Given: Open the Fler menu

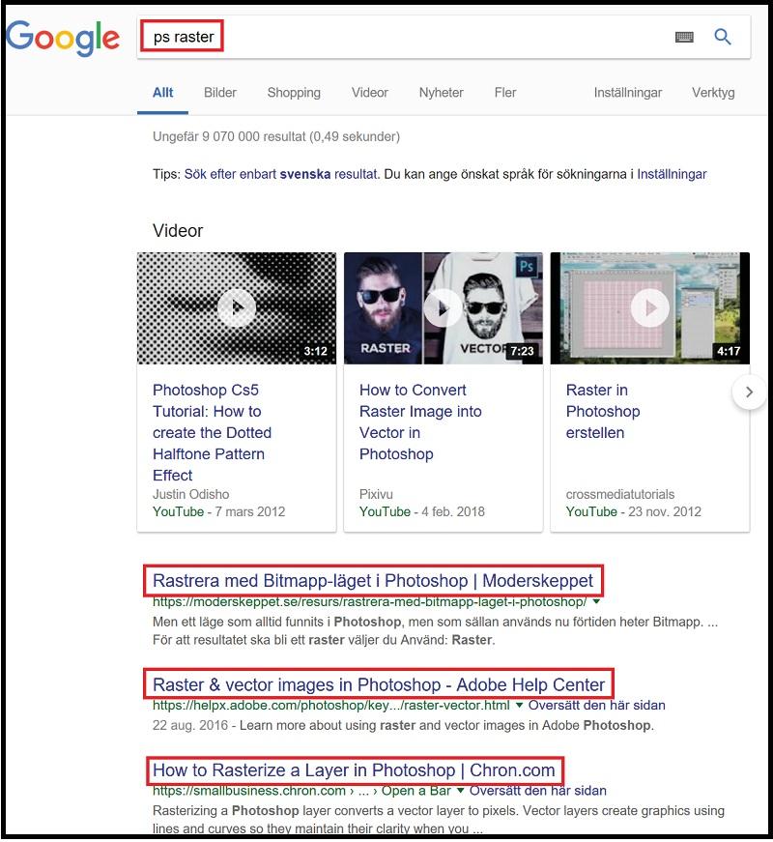Looking at the screenshot, I should click(x=505, y=93).
